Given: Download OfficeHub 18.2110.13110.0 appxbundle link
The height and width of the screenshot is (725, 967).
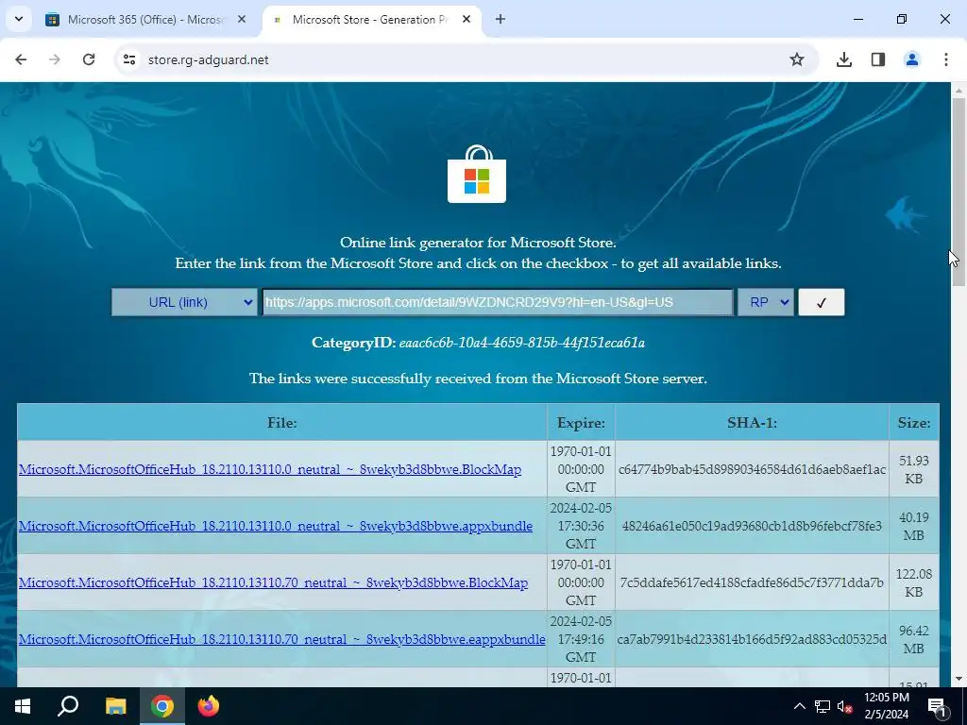Looking at the screenshot, I should coord(276,526).
